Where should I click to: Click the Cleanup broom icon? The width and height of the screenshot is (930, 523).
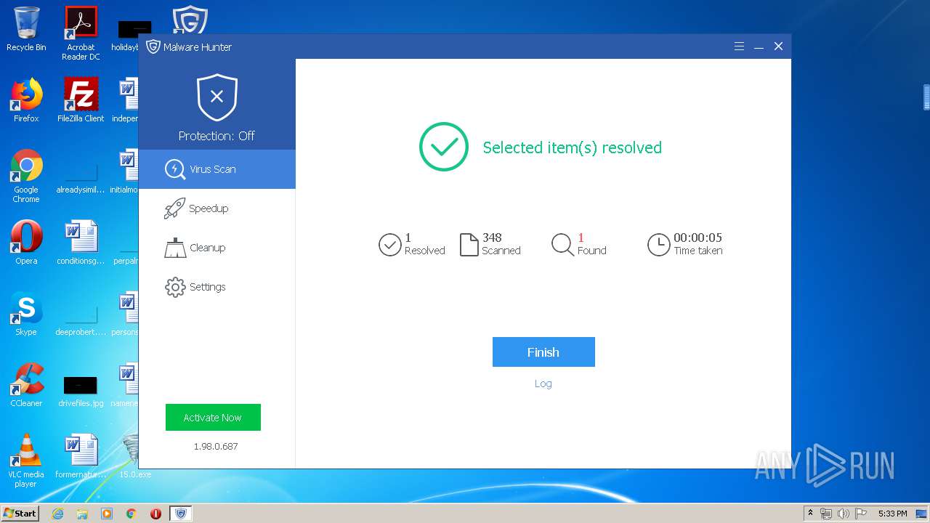[175, 248]
